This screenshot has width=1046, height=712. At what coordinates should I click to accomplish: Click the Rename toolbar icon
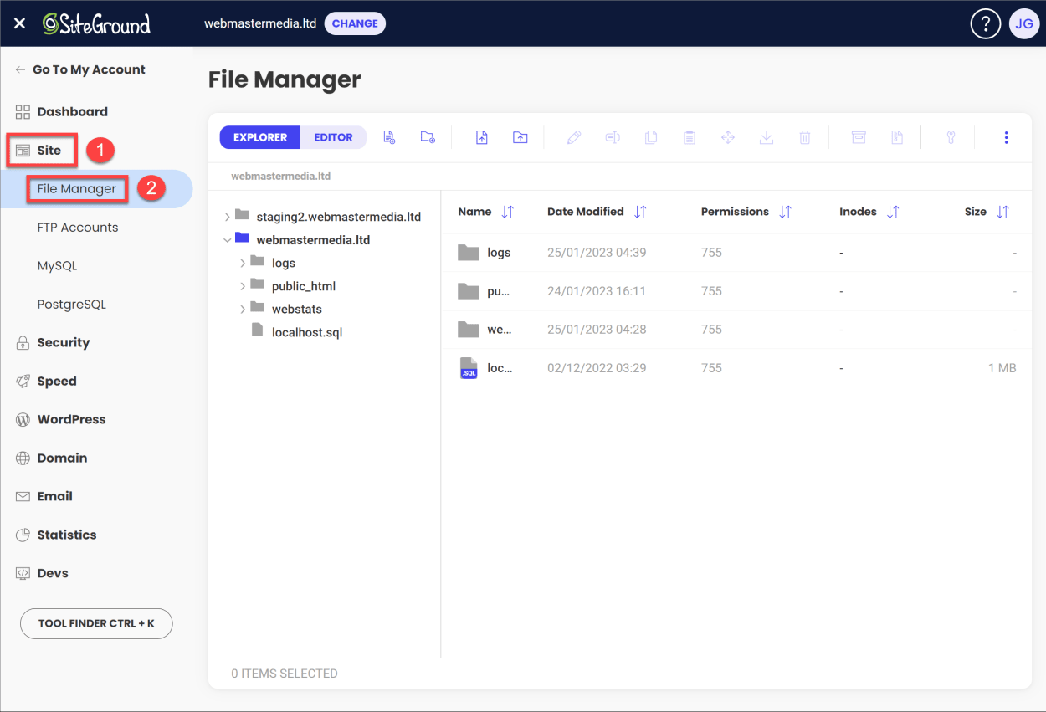click(613, 137)
